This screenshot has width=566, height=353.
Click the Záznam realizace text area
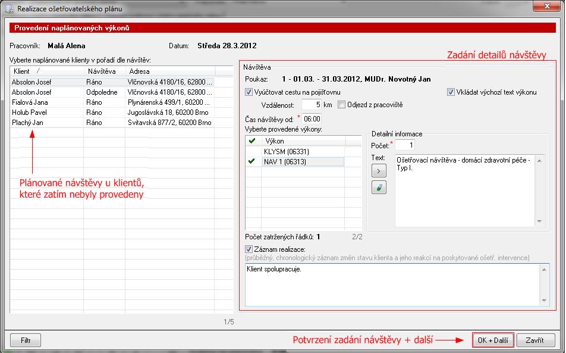click(x=393, y=285)
